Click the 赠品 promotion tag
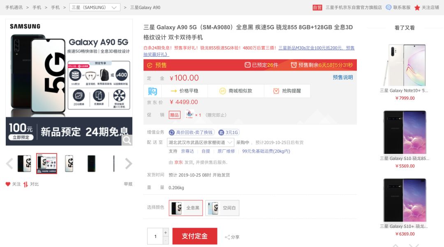Screen dimensions: 444x247 (174, 115)
